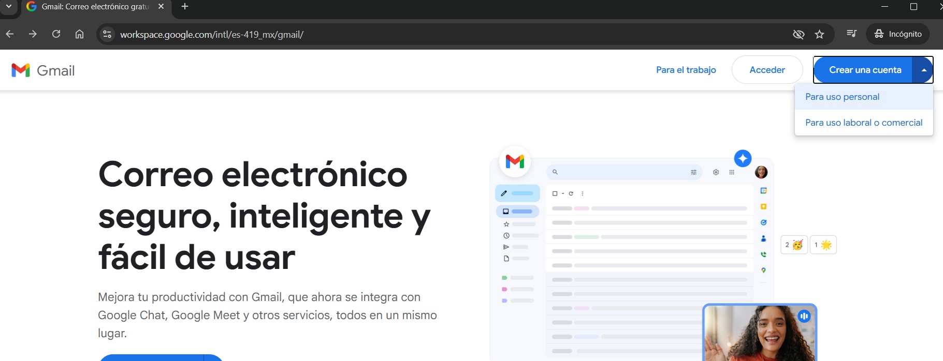The image size is (943, 361).
Task: Click the profile avatar in illustration
Action: tap(761, 172)
